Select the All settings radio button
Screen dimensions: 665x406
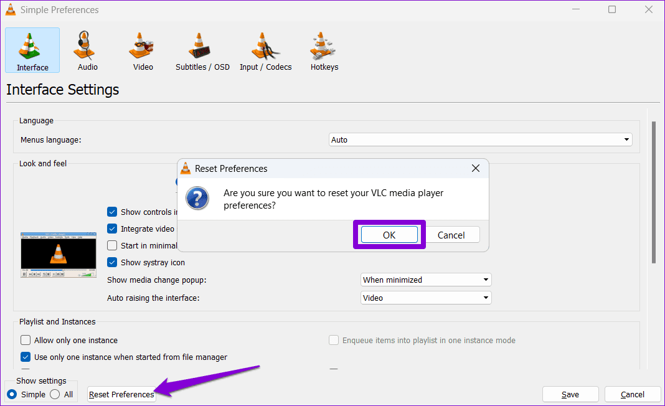click(x=54, y=394)
